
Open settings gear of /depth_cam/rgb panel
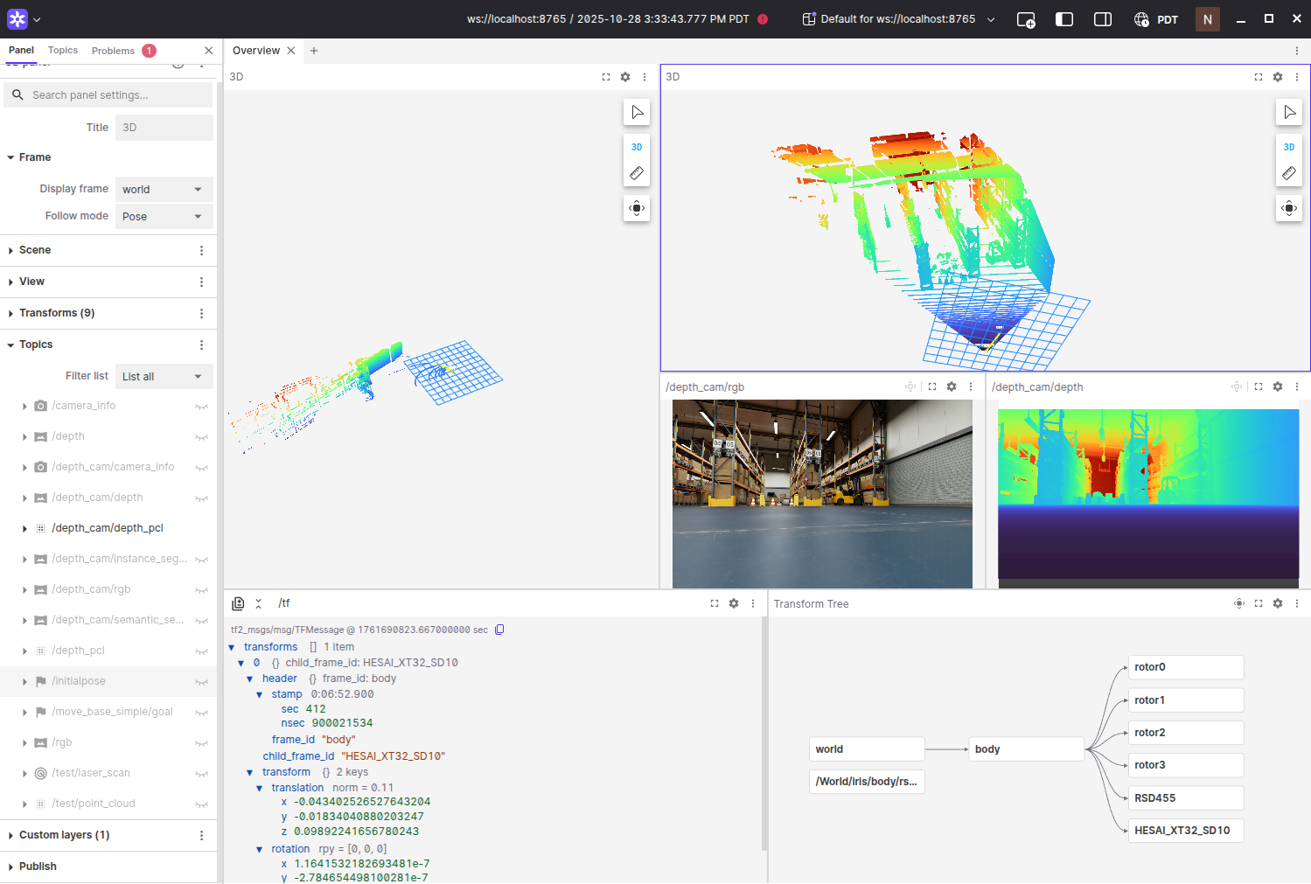[952, 386]
